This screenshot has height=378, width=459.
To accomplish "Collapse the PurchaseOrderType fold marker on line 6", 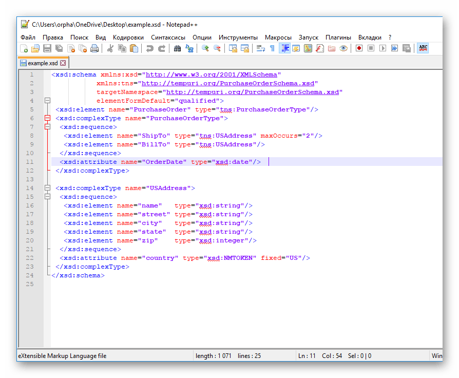I will (47, 118).
